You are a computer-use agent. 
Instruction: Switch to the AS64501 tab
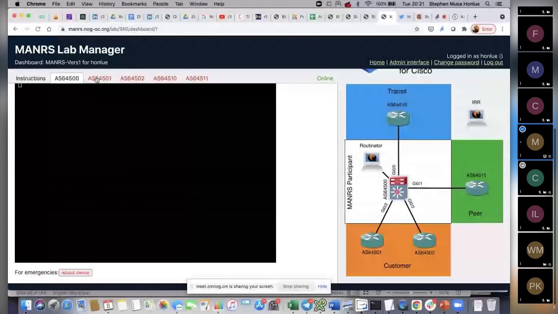(99, 78)
